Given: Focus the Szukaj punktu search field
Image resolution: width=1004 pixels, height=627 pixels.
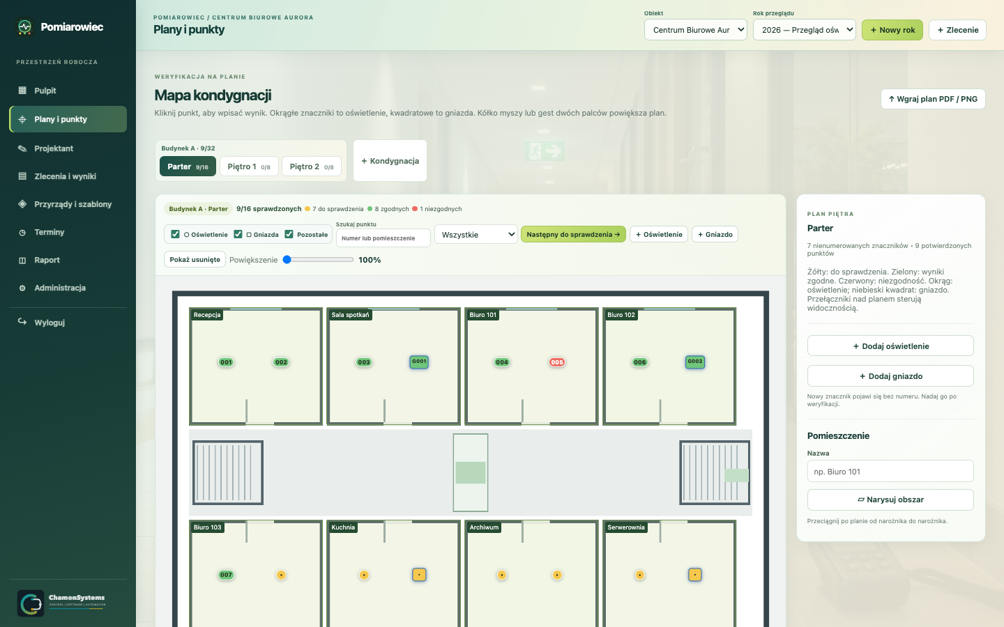Looking at the screenshot, I should (383, 238).
